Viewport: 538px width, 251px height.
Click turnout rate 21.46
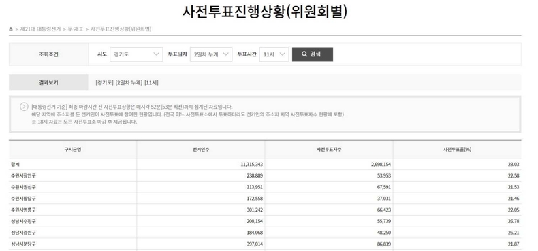click(x=513, y=199)
